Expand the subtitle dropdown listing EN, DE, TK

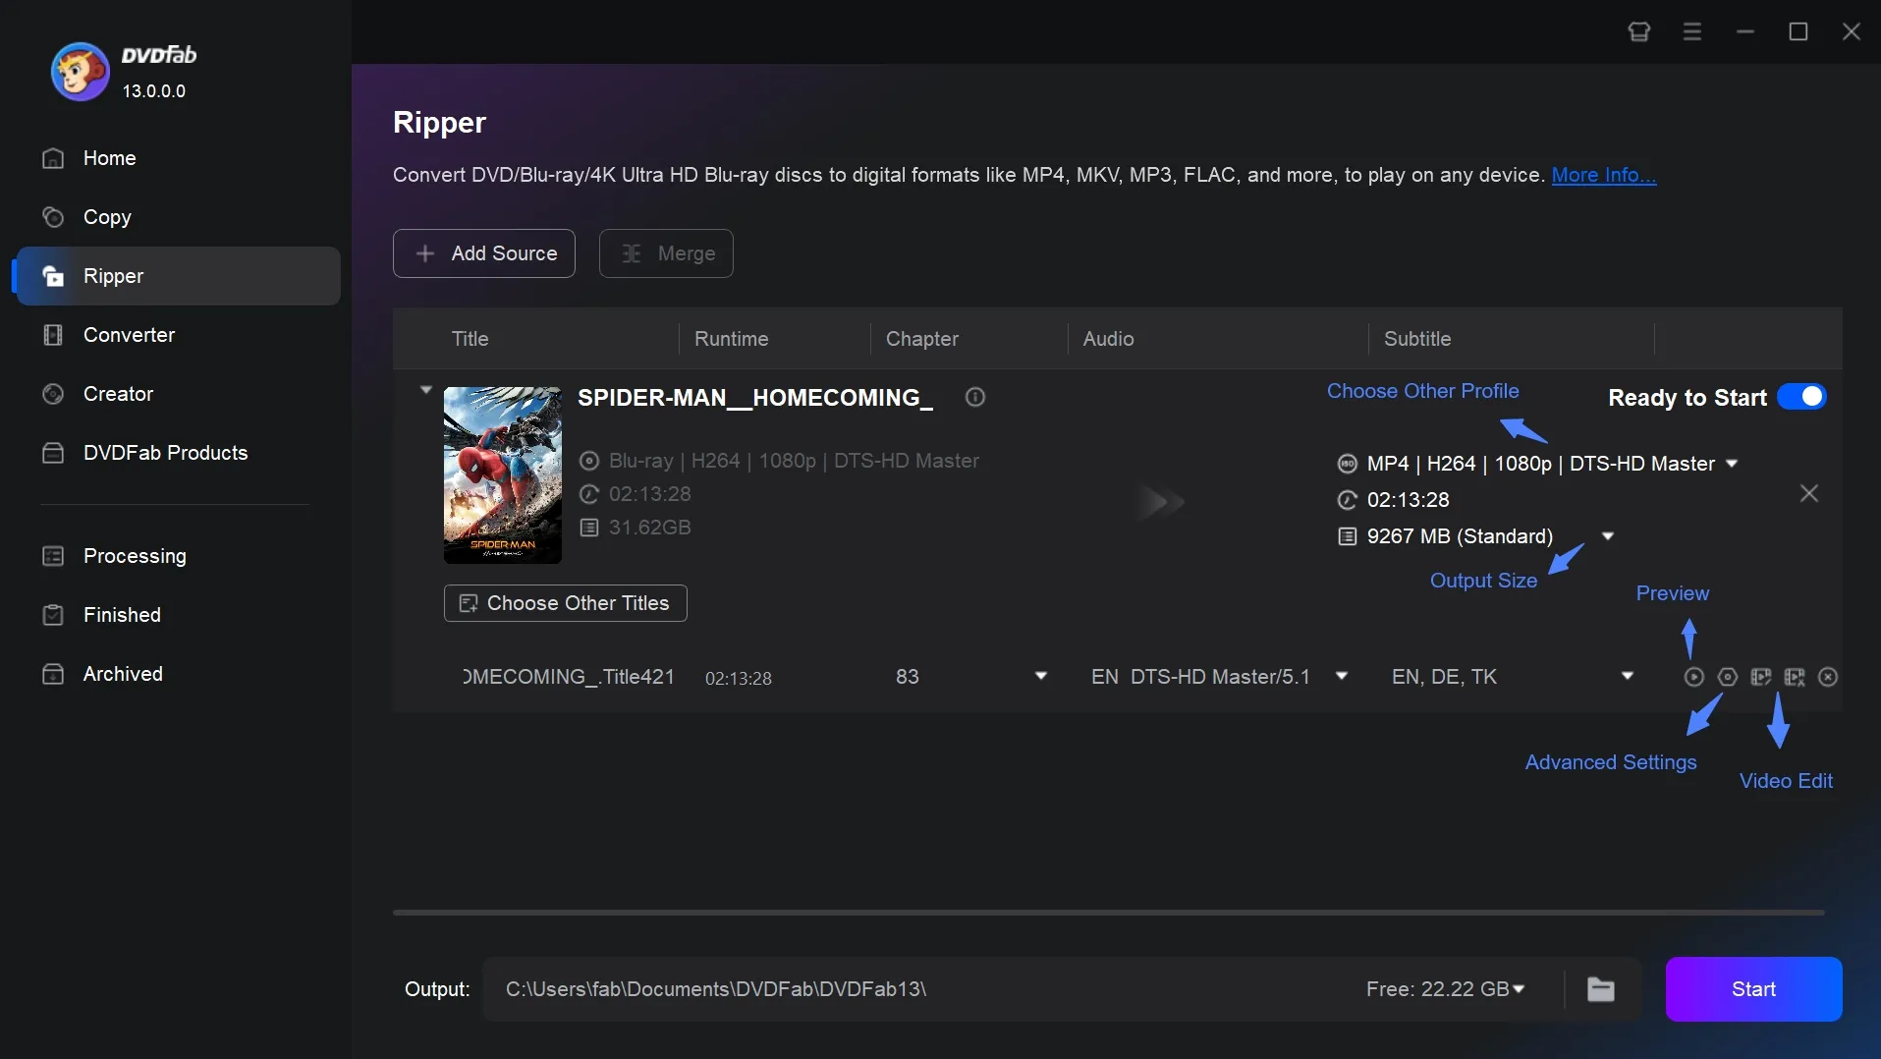[x=1629, y=677]
